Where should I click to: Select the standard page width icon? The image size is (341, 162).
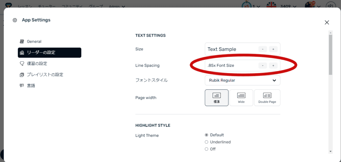[x=216, y=97]
